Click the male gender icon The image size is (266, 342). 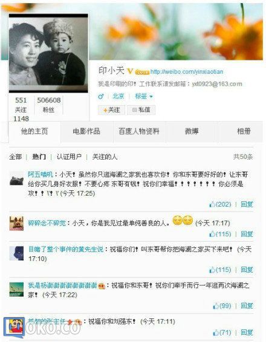pyautogui.click(x=101, y=96)
